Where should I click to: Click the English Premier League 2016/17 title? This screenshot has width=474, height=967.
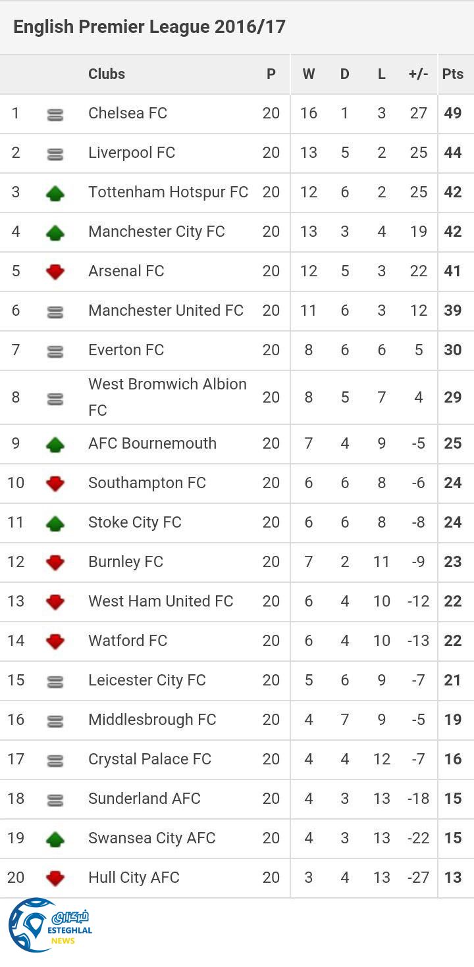click(x=149, y=27)
